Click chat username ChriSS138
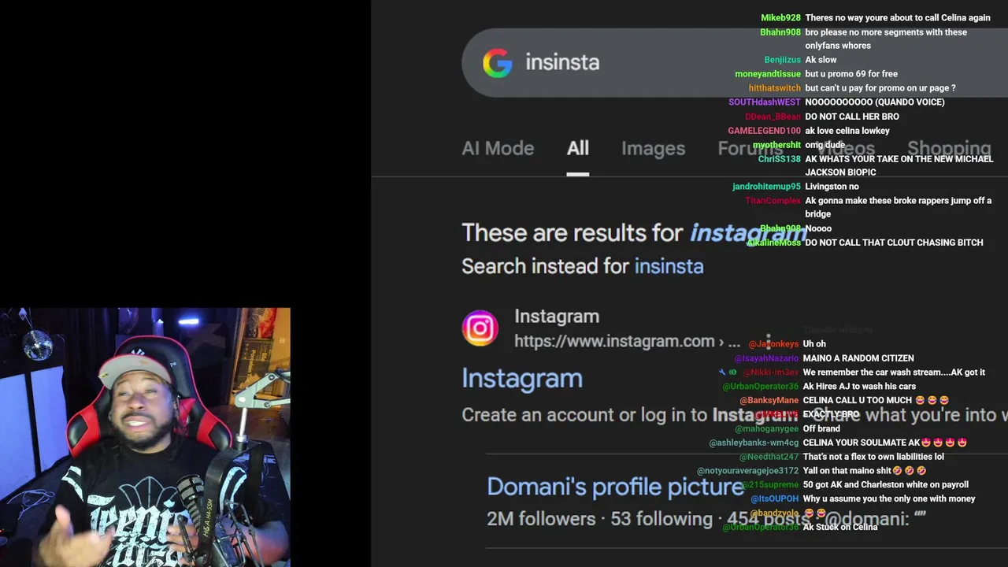This screenshot has width=1008, height=567. tap(780, 159)
